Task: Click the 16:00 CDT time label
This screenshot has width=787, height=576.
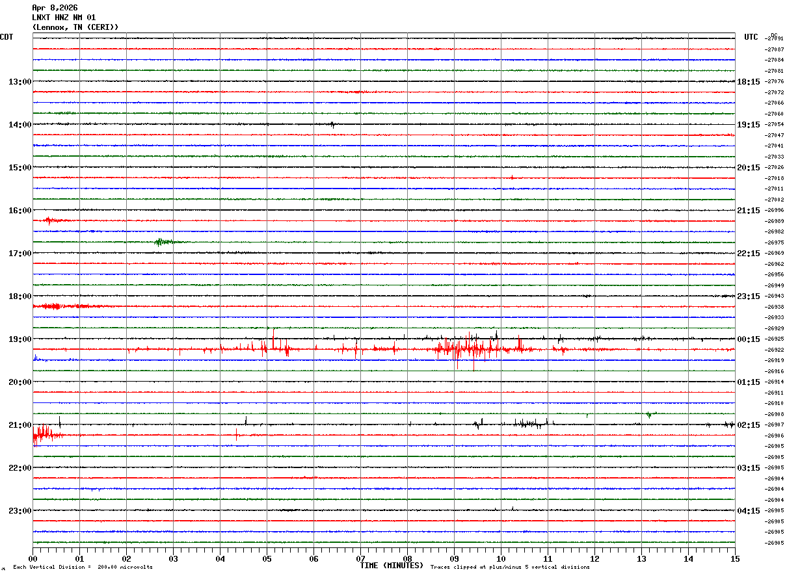Action: tap(20, 210)
